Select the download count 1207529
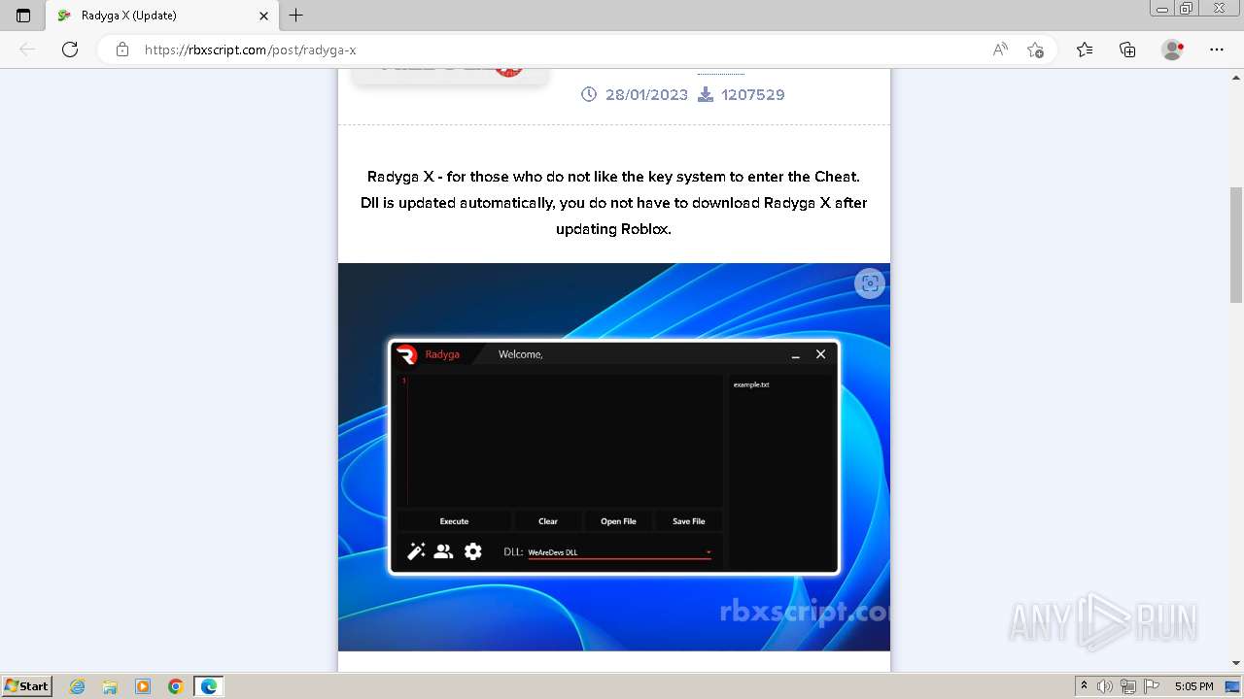The height and width of the screenshot is (699, 1244). (x=753, y=94)
